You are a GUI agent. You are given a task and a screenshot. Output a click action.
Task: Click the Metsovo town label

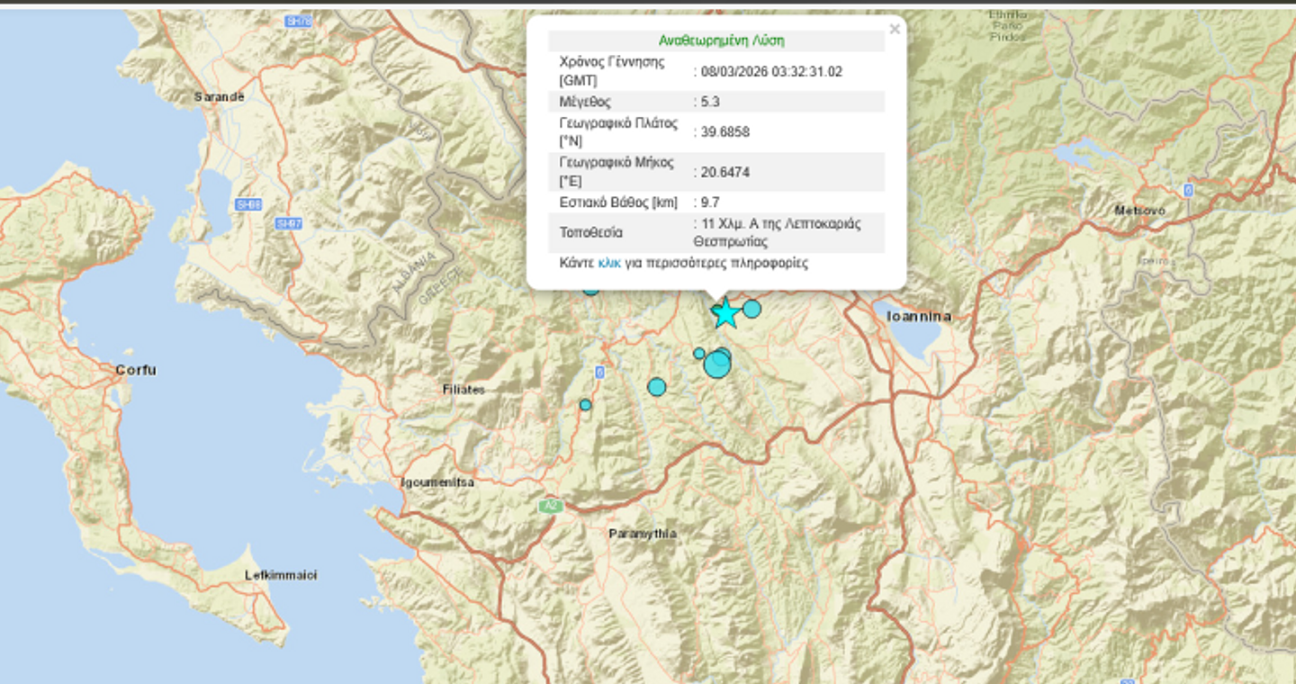1139,211
